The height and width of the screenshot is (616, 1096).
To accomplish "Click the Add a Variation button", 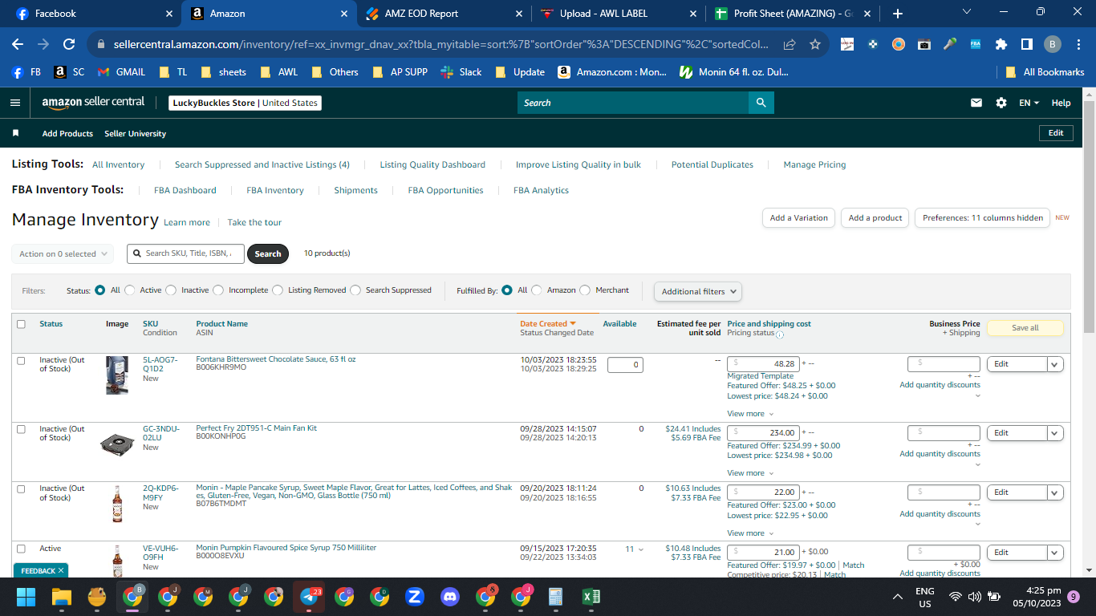I will pos(798,218).
